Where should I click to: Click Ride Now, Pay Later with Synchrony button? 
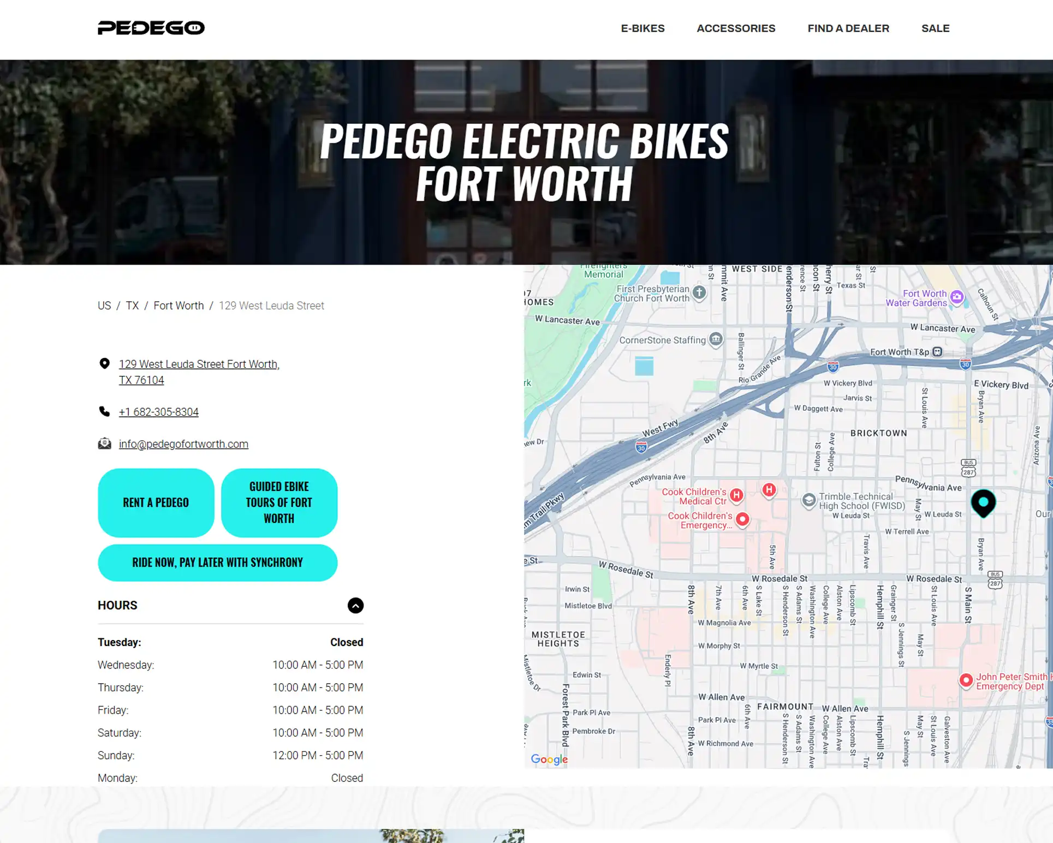217,563
